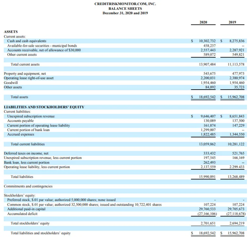The height and width of the screenshot is (239, 252).
Task: Click the 2020 Total assets value 18,692,542
Action: point(207,97)
